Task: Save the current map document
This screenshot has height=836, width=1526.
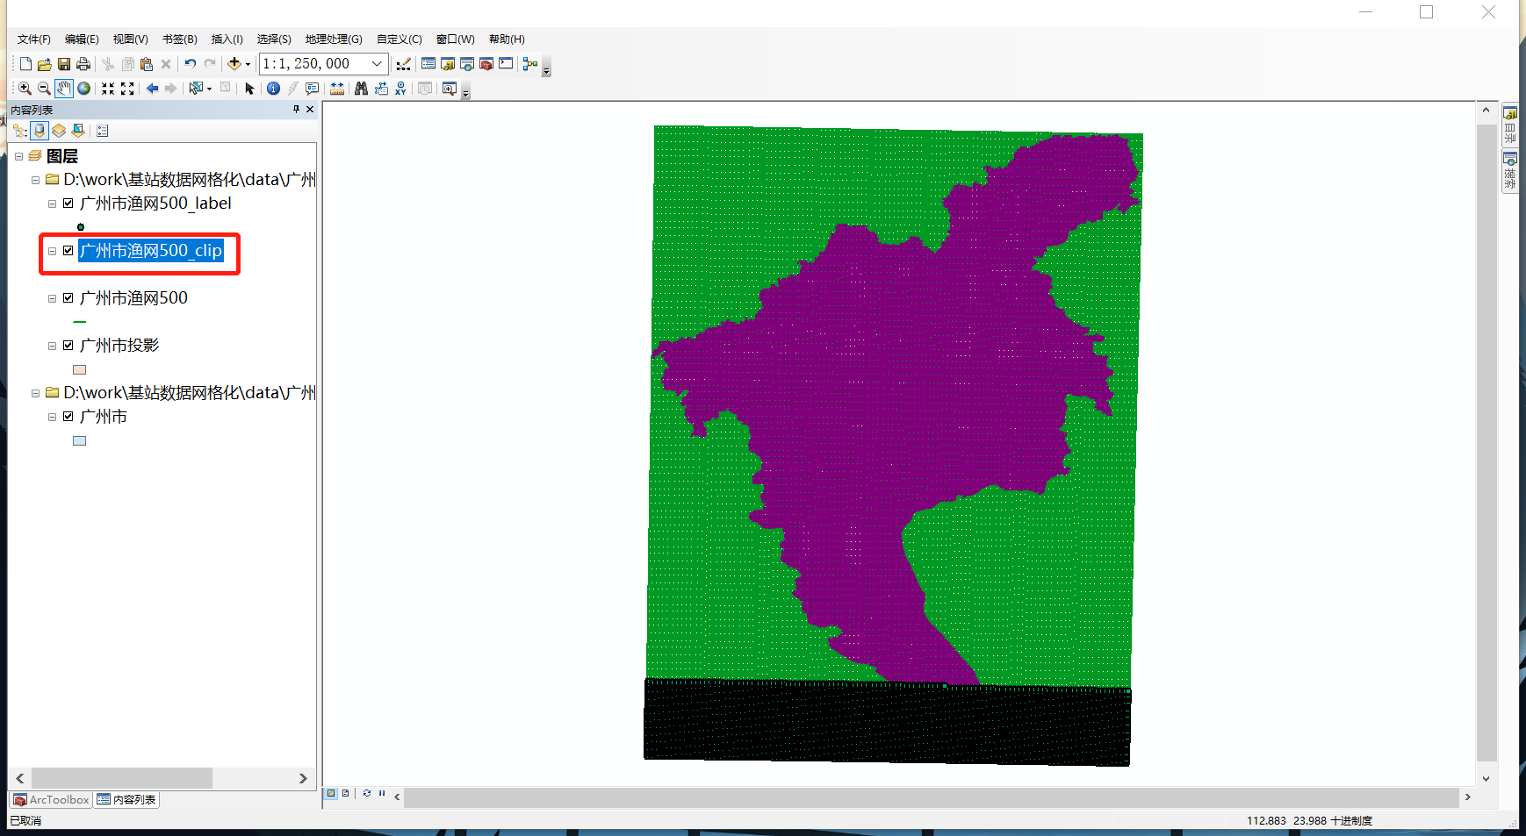Action: [x=64, y=64]
